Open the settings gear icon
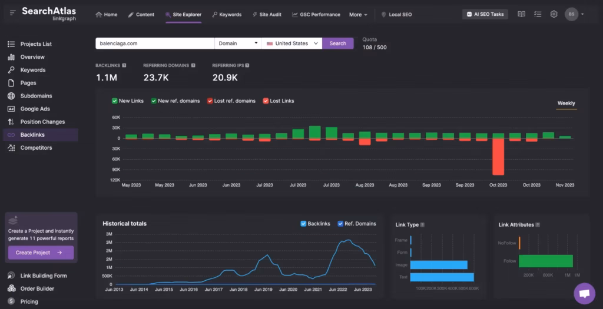Image resolution: width=603 pixels, height=309 pixels. tap(554, 14)
